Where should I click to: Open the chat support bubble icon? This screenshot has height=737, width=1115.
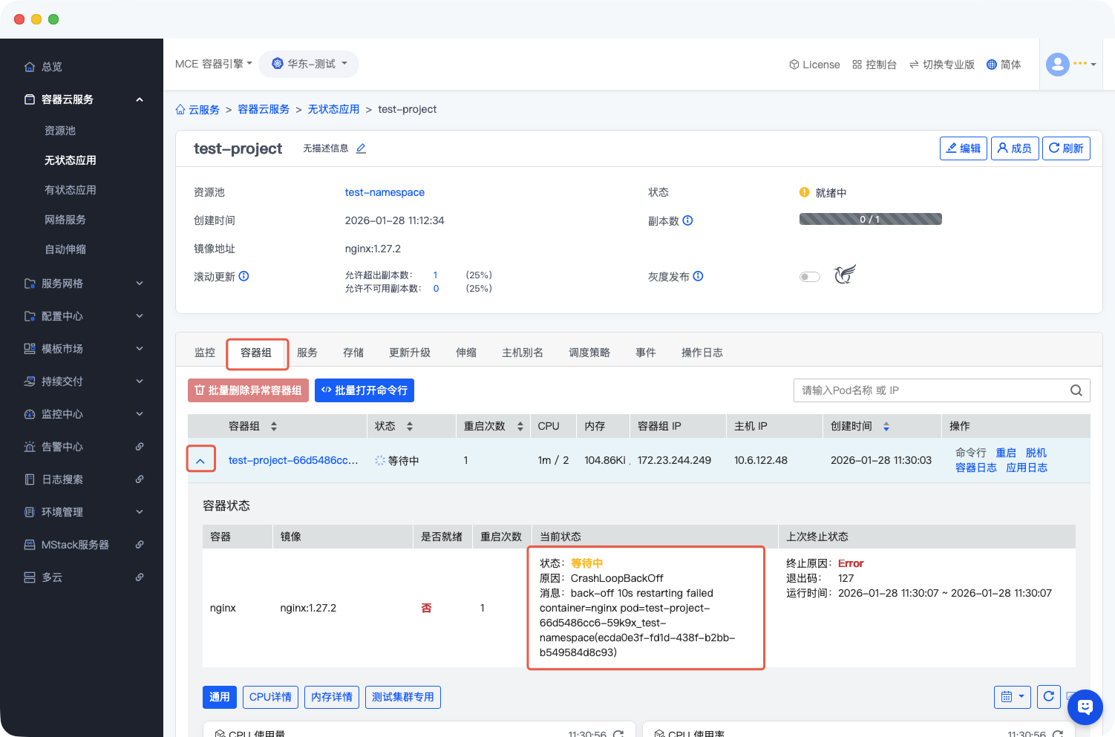click(x=1085, y=707)
